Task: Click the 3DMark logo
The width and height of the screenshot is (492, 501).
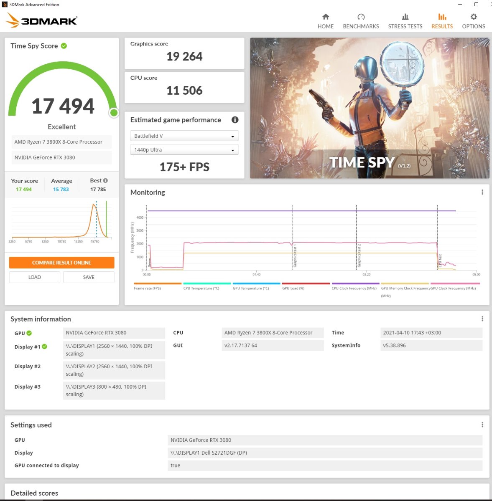Action: tap(42, 20)
